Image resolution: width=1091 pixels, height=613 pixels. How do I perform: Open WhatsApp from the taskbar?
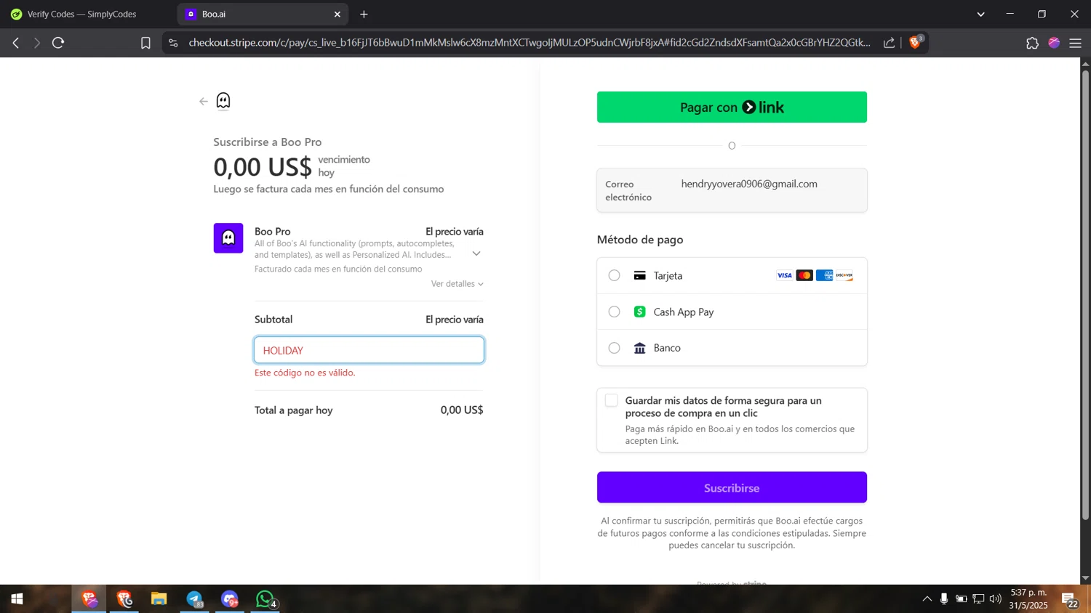tap(265, 599)
